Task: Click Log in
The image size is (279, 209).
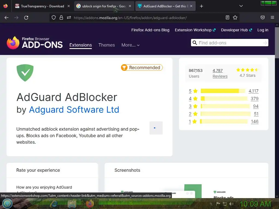Action: [263, 30]
